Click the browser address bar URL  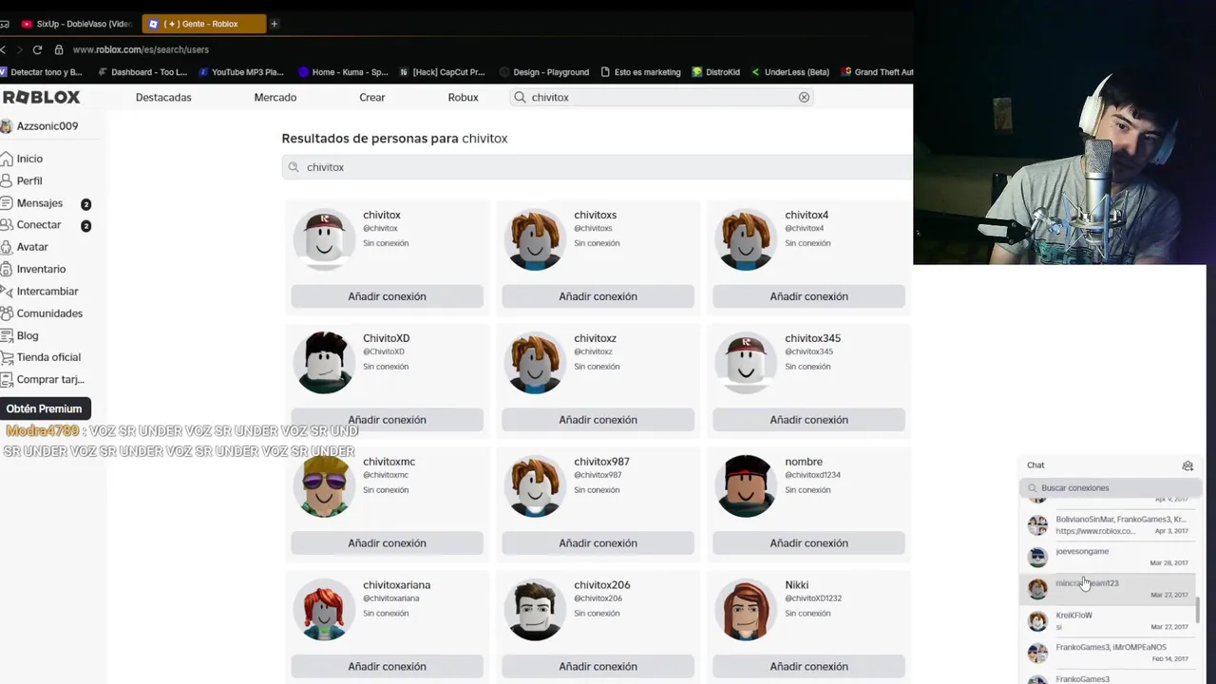coord(141,49)
